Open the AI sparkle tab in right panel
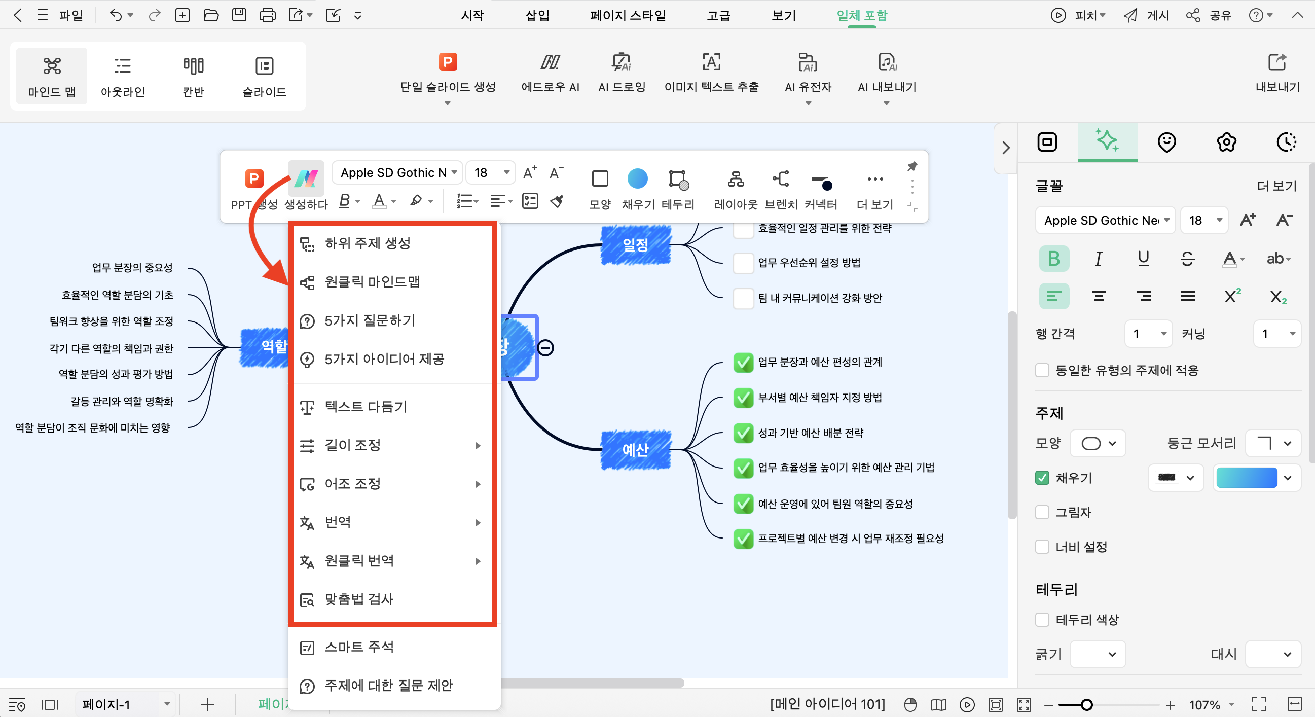This screenshot has height=717, width=1315. click(1107, 141)
